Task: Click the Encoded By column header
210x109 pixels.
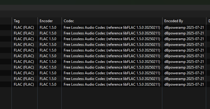Action: point(184,21)
